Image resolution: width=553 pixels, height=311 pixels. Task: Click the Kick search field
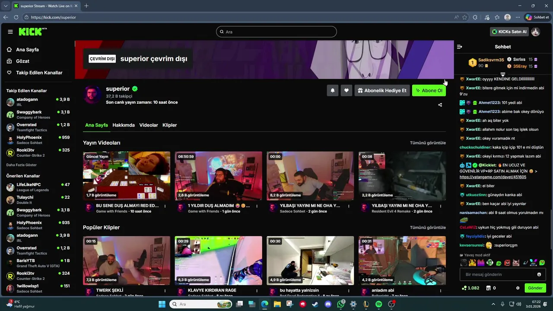click(276, 32)
